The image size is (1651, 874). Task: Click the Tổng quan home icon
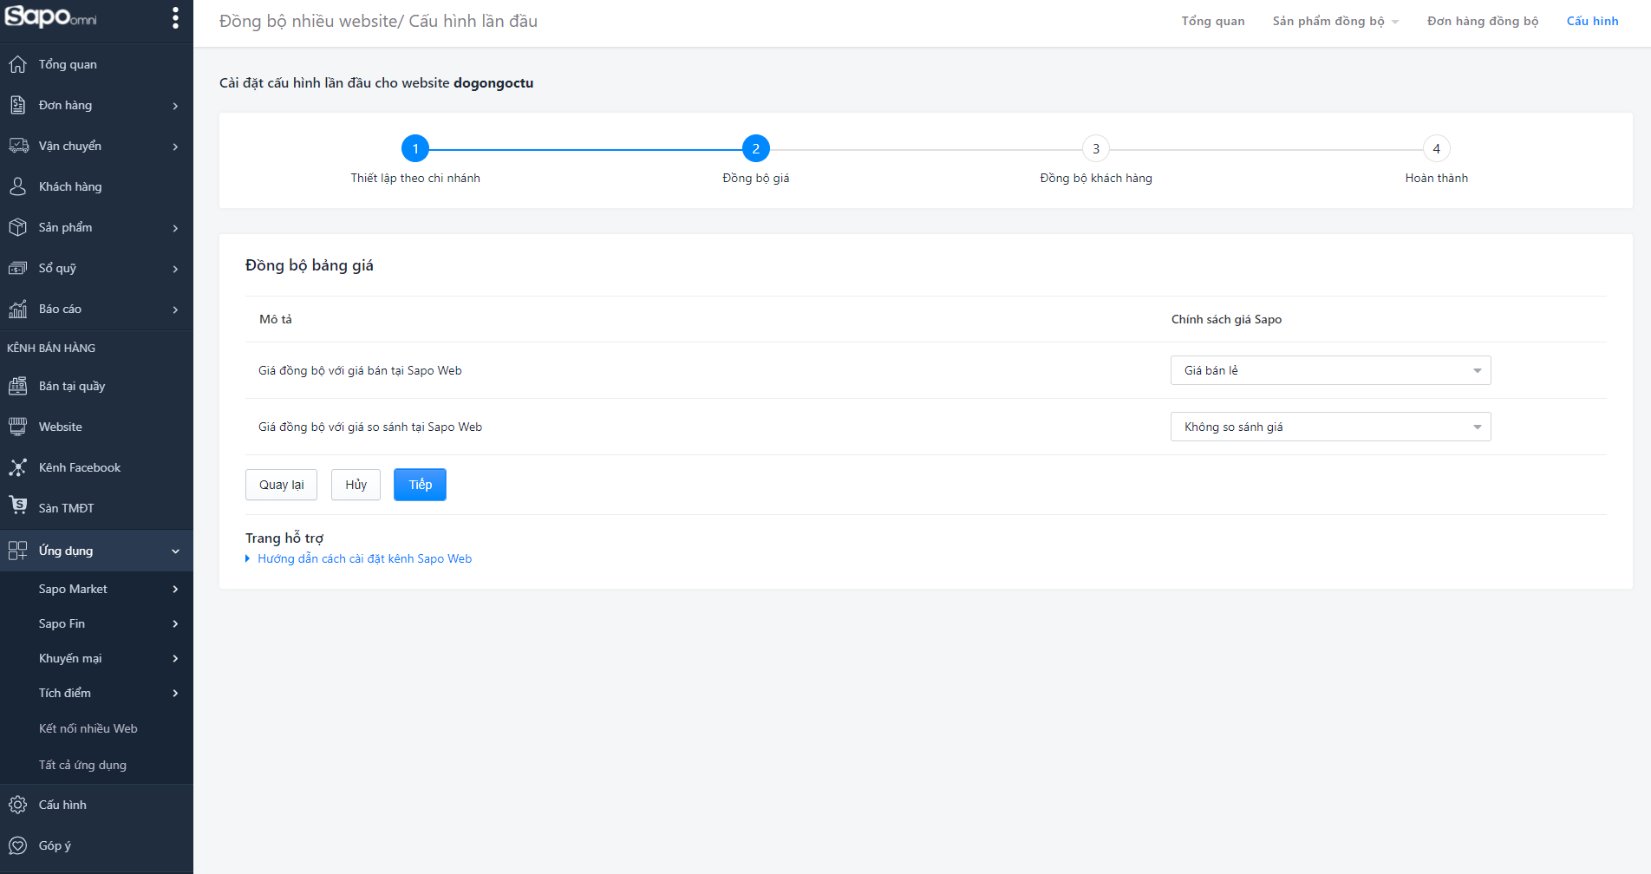click(17, 64)
